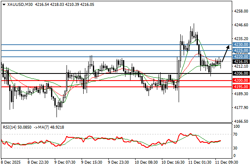This screenshot has height=167, width=251.
Task: Click the 8 Dec 2025 date label
Action: pos(12,162)
